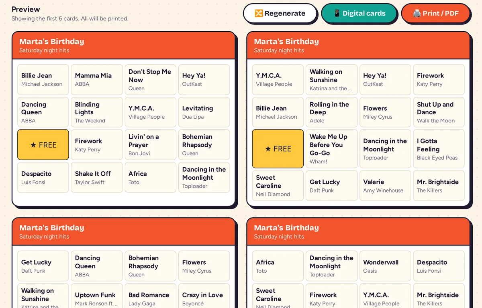482x308 pixels.
Task: Mark Wonderwall by Oasis
Action: [x=385, y=266]
